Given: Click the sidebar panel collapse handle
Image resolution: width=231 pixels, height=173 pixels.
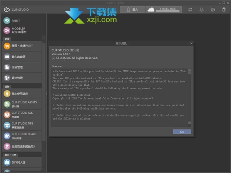Looking at the screenshot, I should [x=47, y=93].
